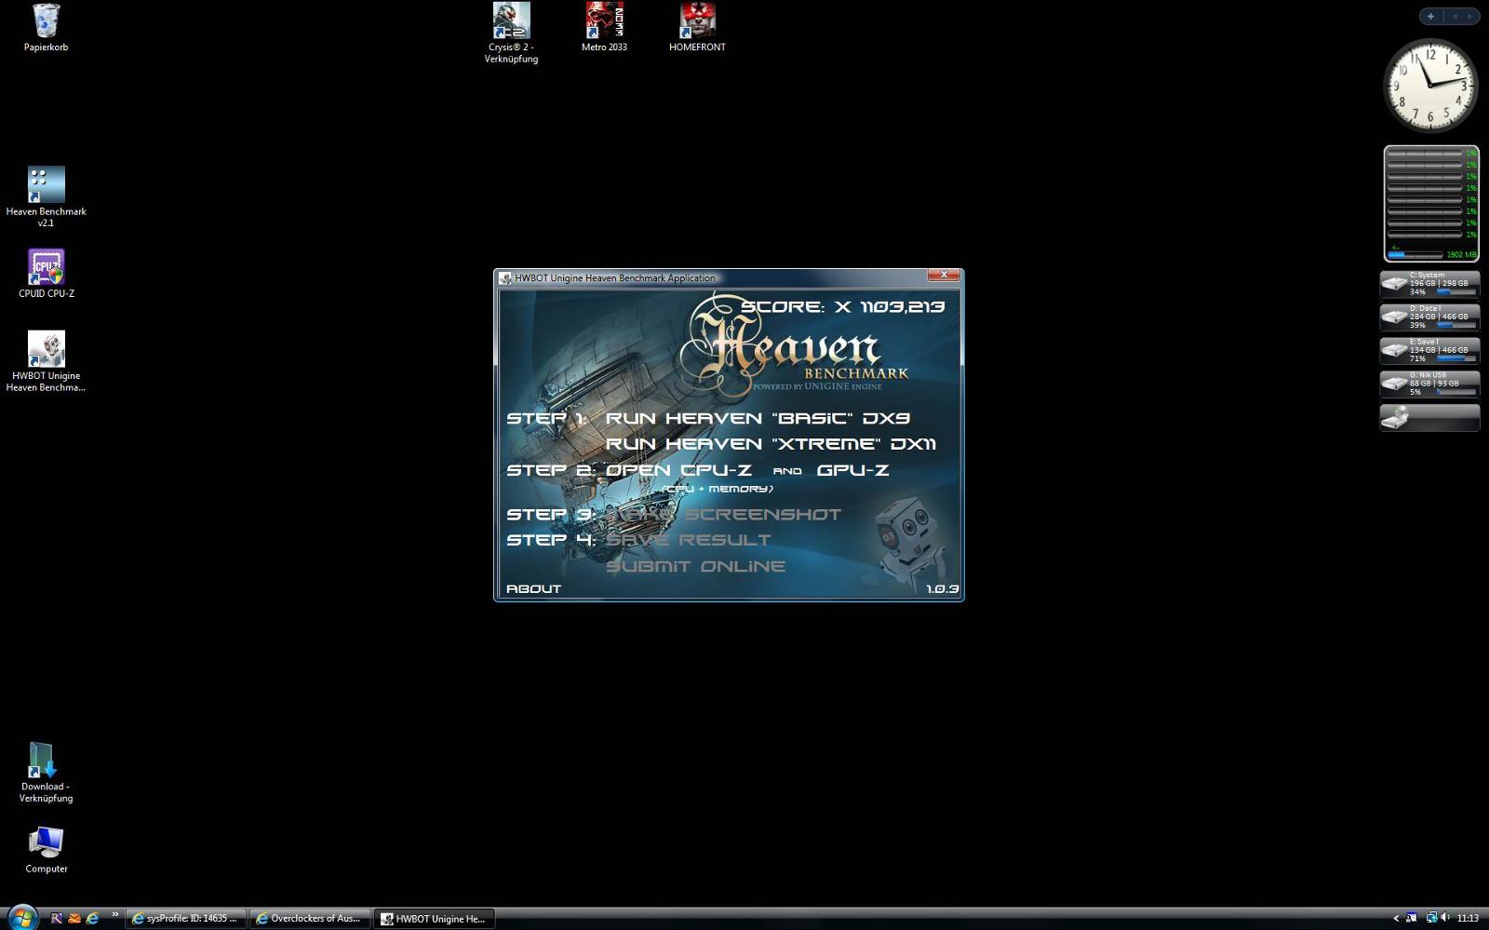Open CPU-Z from Step 2
1489x930 pixels.
click(x=678, y=470)
